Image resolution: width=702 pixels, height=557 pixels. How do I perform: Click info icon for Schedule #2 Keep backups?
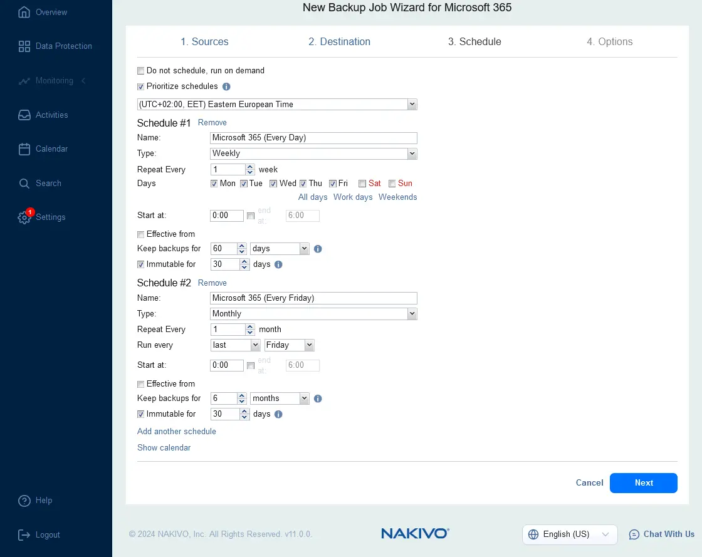(x=318, y=398)
